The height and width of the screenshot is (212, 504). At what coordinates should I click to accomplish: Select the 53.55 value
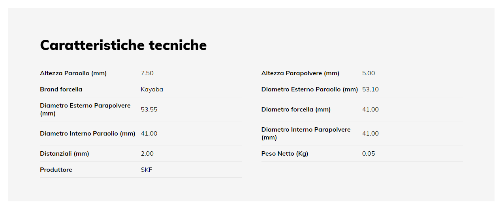click(x=149, y=110)
